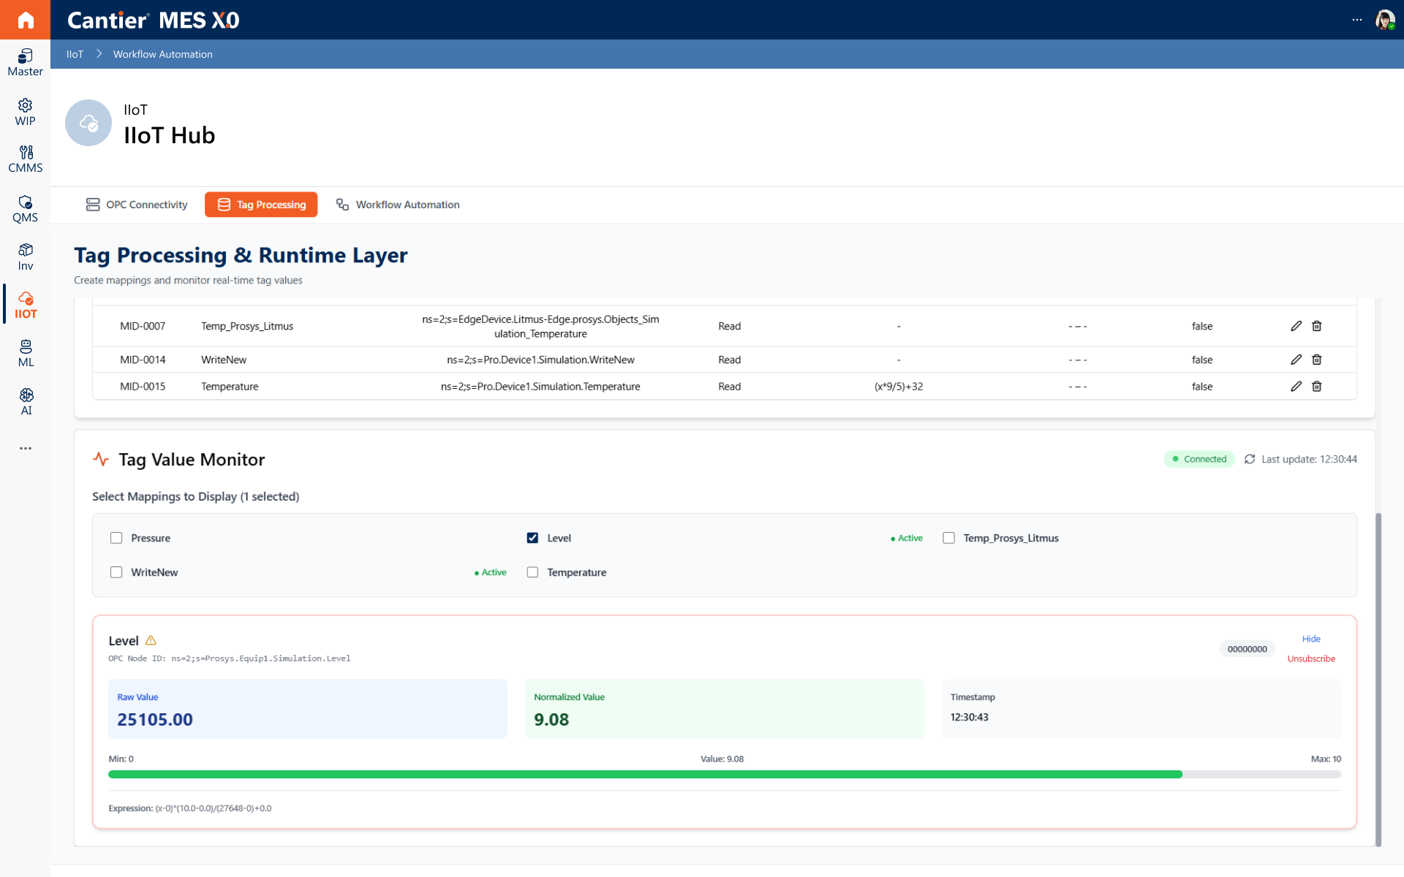Edit mapping MID-0007 with pencil icon
1404x877 pixels.
point(1296,326)
